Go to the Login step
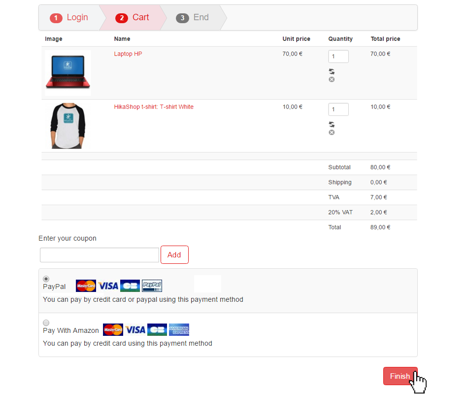The image size is (468, 396). (69, 18)
